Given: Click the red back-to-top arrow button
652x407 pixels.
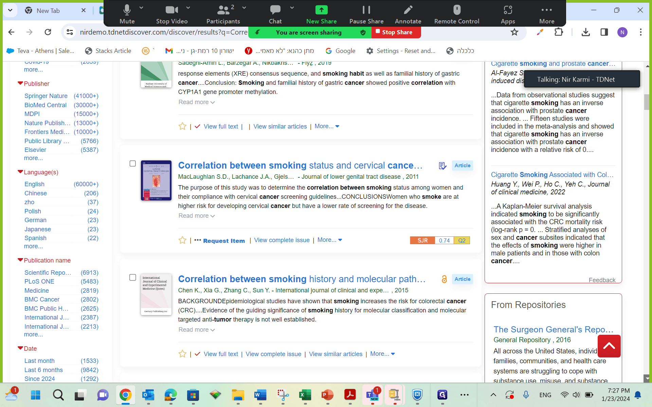Looking at the screenshot, I should tap(609, 346).
